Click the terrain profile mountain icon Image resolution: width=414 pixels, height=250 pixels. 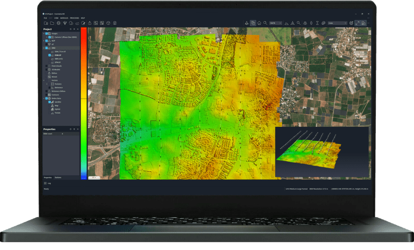(286, 23)
